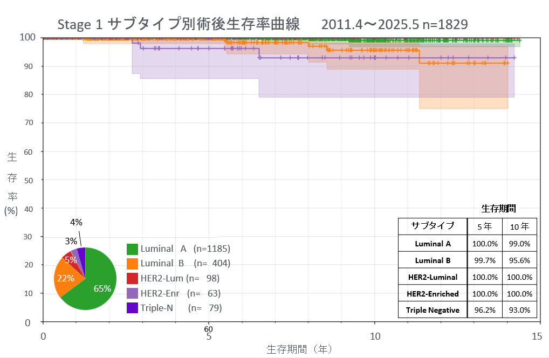This screenshot has width=549, height=358.
Task: Click the 65% green pie slice
Action: click(98, 283)
